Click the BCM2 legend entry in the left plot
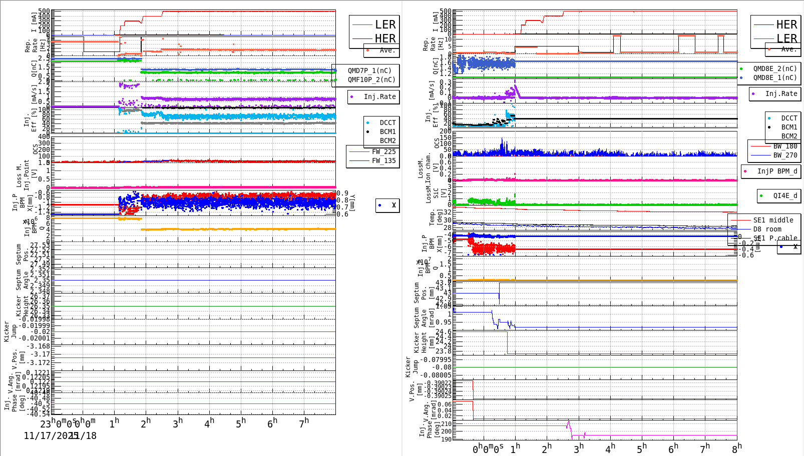This screenshot has height=456, width=804. pos(387,140)
